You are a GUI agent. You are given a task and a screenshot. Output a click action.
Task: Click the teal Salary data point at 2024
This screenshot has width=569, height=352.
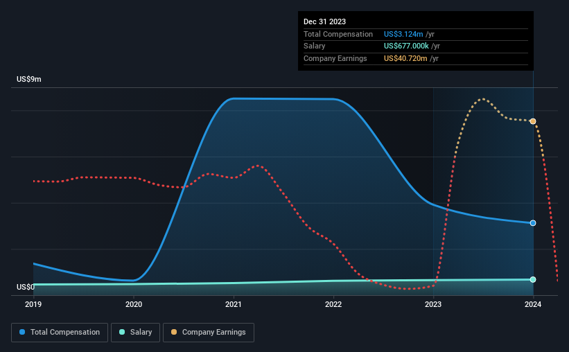533,279
